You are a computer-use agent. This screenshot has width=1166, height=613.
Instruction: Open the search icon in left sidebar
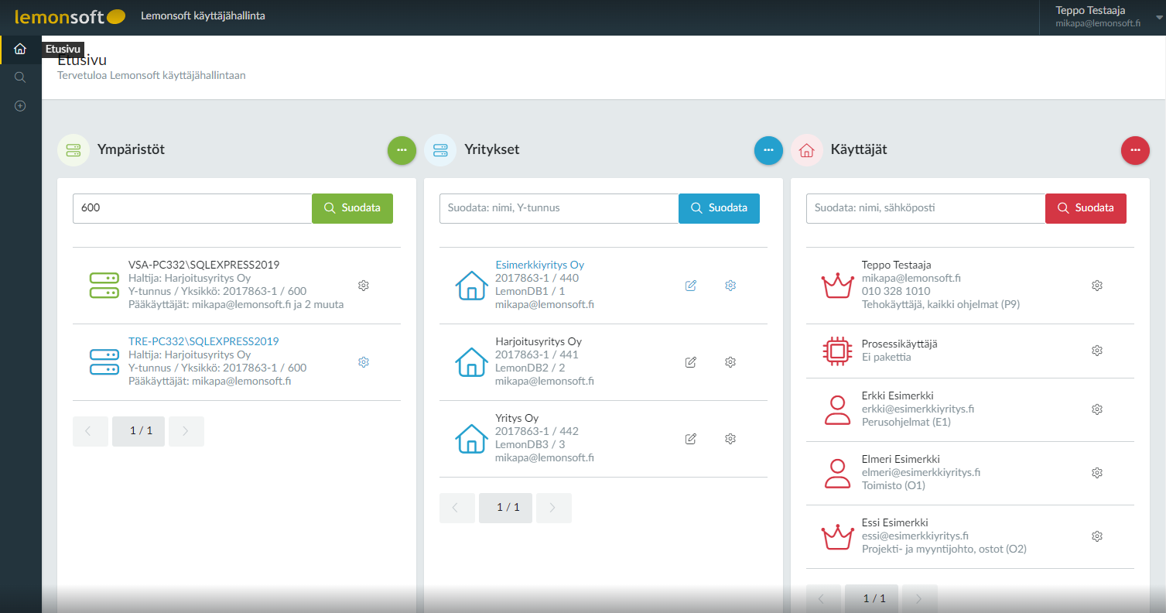tap(20, 77)
